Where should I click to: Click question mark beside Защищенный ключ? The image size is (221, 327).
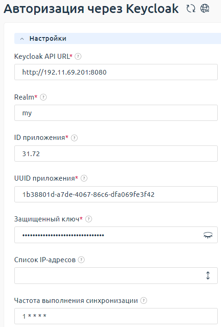pyautogui.click(x=89, y=219)
